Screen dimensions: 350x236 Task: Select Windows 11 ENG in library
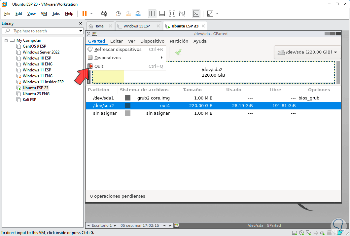pos(38,76)
